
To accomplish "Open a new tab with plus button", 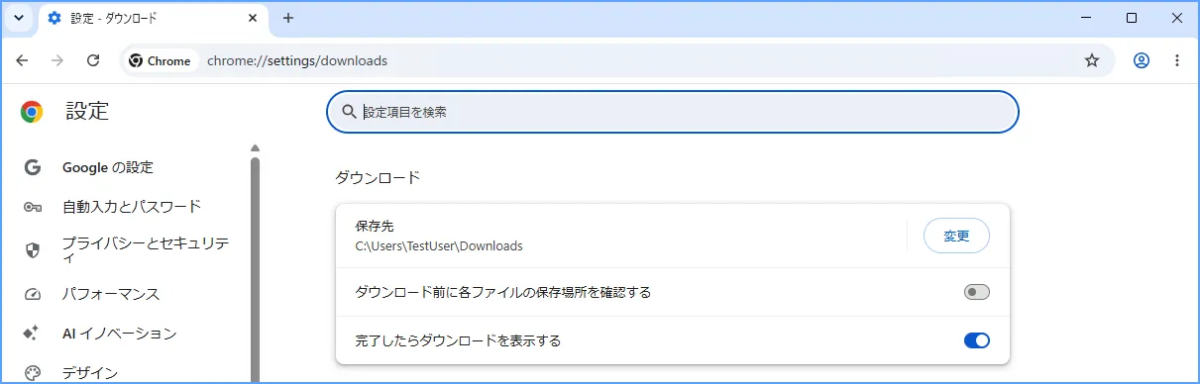I will (x=288, y=18).
